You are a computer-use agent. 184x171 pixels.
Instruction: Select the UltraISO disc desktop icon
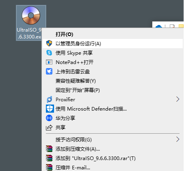click(31, 15)
